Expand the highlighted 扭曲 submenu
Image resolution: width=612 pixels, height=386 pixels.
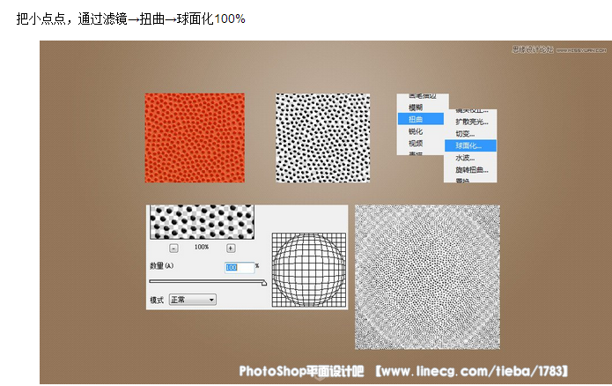(x=421, y=119)
